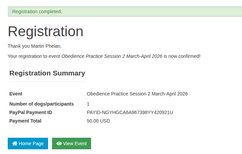The image size is (242, 154).
Task: Click the 'Payment Total' label
Action: [x=25, y=121]
